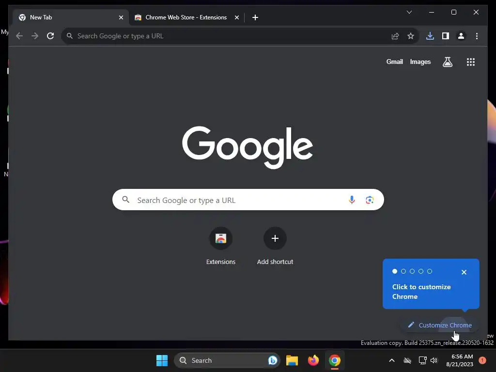Open the network status tray icon
This screenshot has height=372, width=496.
tap(422, 360)
